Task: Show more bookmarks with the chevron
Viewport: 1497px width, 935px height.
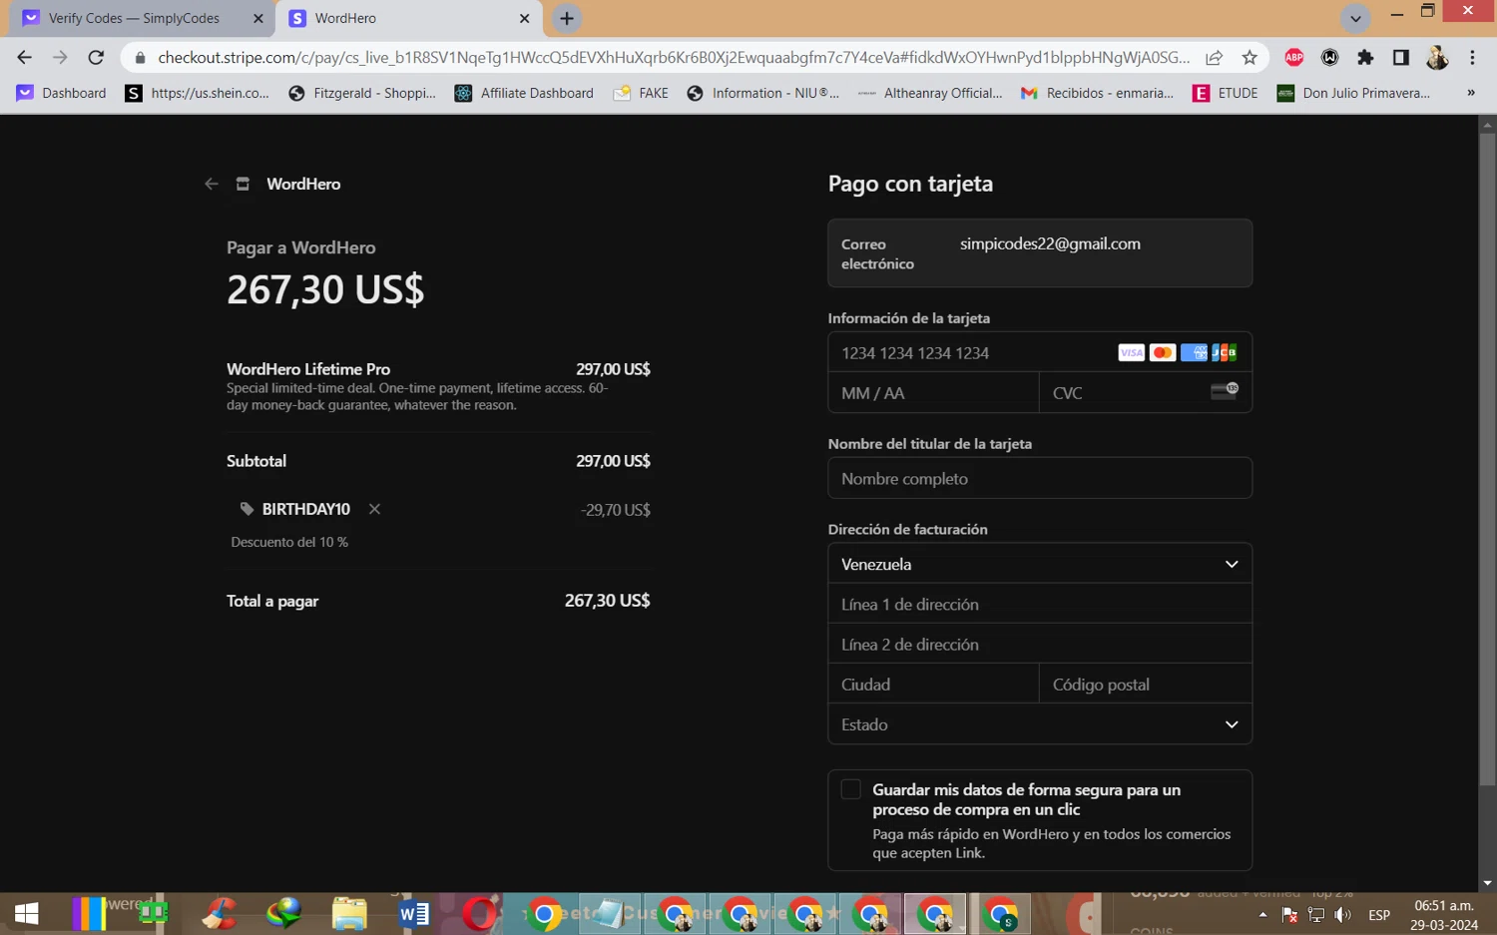Action: click(x=1470, y=93)
